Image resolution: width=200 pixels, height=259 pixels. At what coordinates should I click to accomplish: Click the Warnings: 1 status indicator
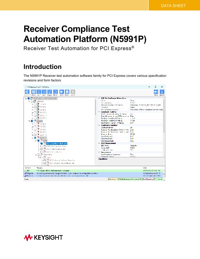pyautogui.click(x=113, y=180)
